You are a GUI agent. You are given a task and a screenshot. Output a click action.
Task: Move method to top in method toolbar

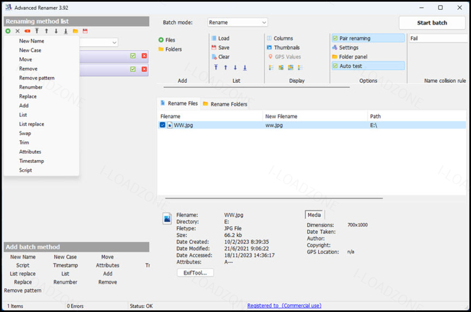37,31
